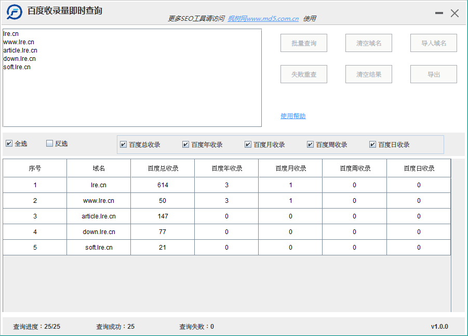Export results with 导出 button
This screenshot has width=468, height=336.
tap(434, 74)
